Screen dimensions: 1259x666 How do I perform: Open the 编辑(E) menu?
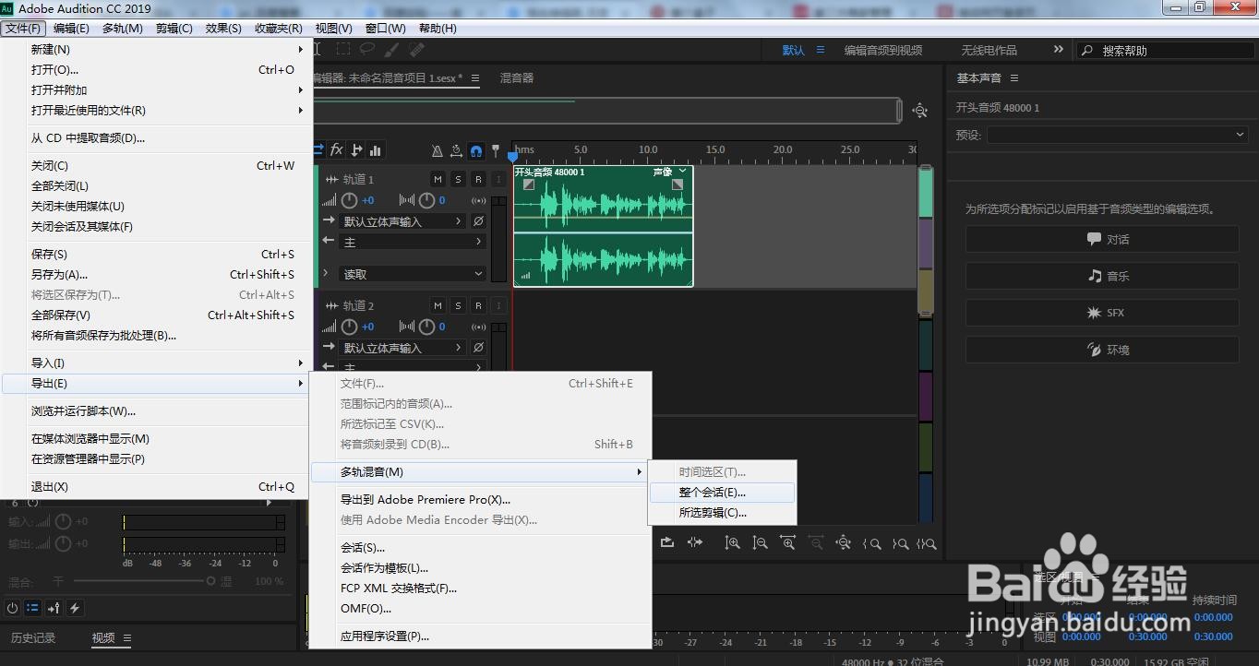click(71, 29)
